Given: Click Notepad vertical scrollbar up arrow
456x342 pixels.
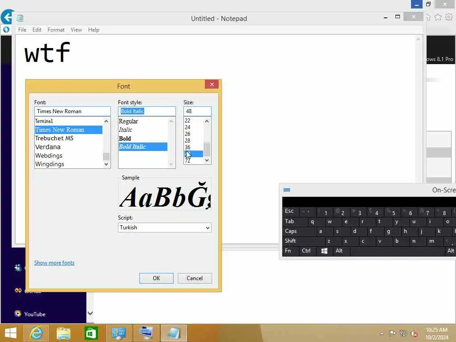Looking at the screenshot, I should pos(418,39).
